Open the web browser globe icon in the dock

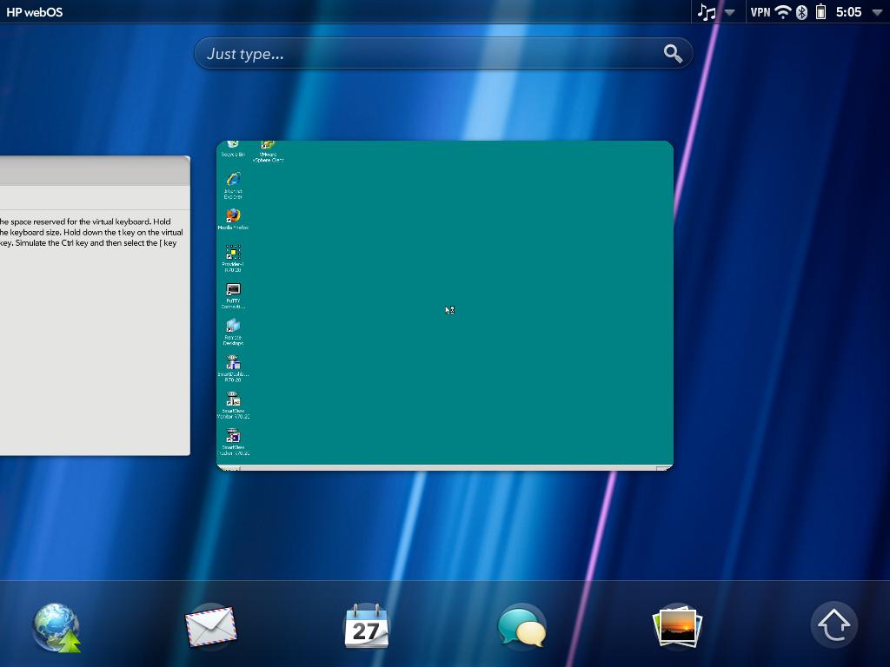point(56,627)
